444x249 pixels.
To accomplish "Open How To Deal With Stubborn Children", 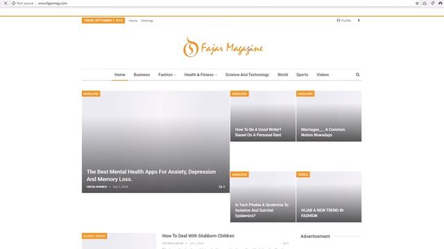I will pyautogui.click(x=198, y=236).
